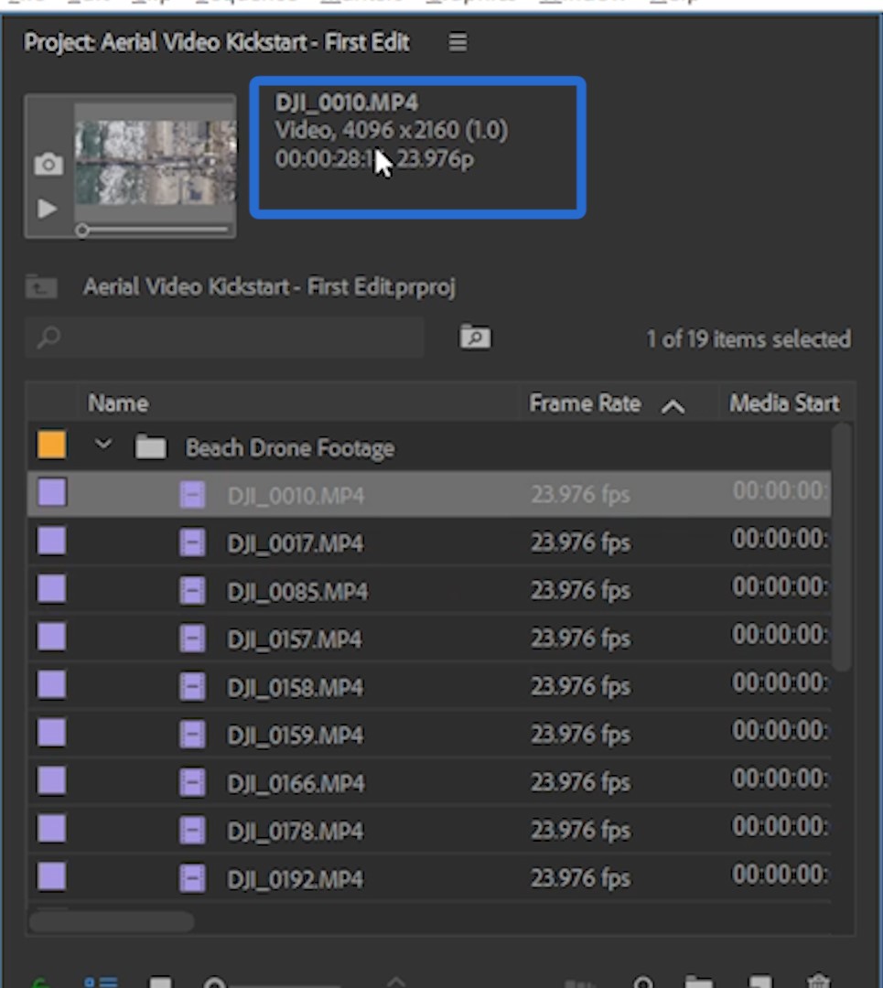
Task: Click the Aerial Video Kickstart - First Edit.prproj label
Action: (269, 287)
